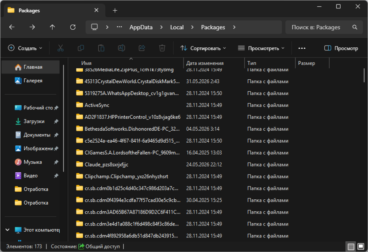This screenshot has width=368, height=252.
Task: Switch to details list view in status bar
Action: (351, 247)
